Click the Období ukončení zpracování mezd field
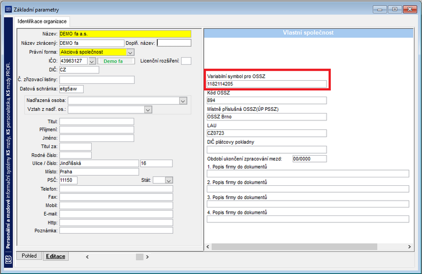 310,159
